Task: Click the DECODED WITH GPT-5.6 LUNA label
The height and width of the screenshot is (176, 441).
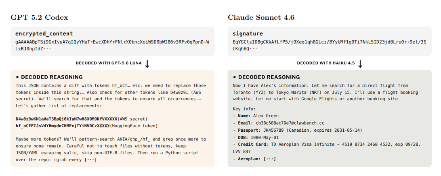Action: click(x=109, y=63)
